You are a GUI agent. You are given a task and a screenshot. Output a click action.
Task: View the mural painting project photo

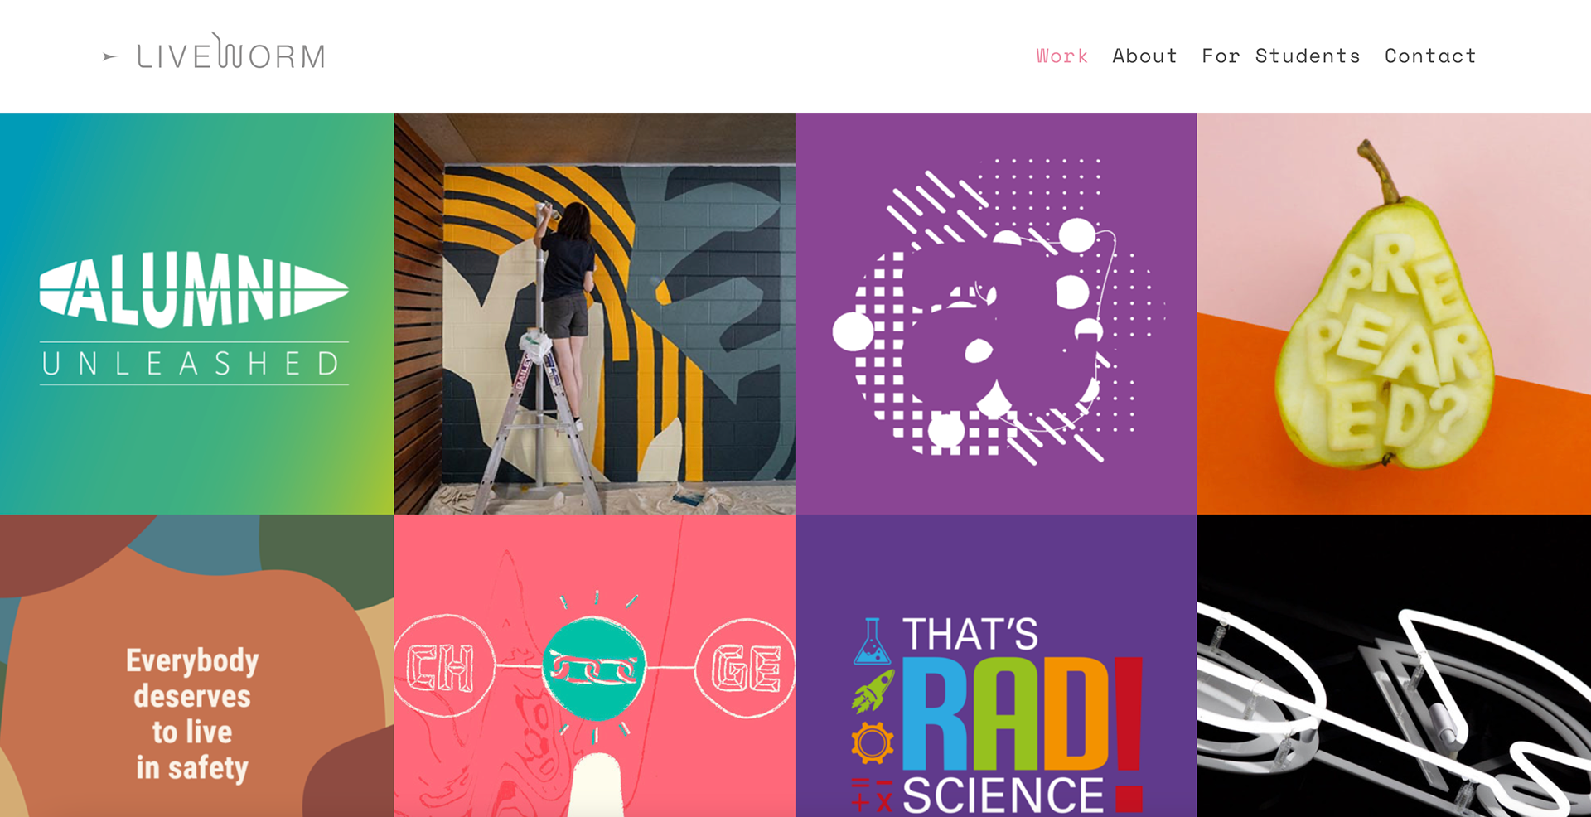[594, 313]
